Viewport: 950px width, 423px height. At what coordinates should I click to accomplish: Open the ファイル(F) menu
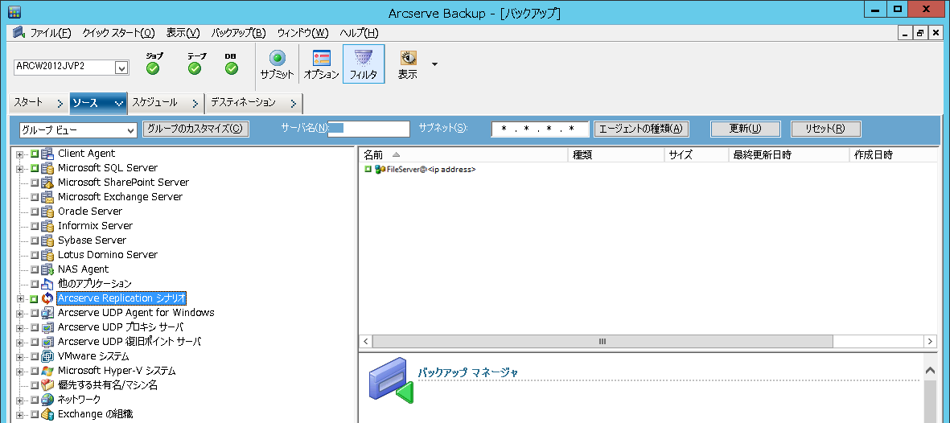coord(51,33)
